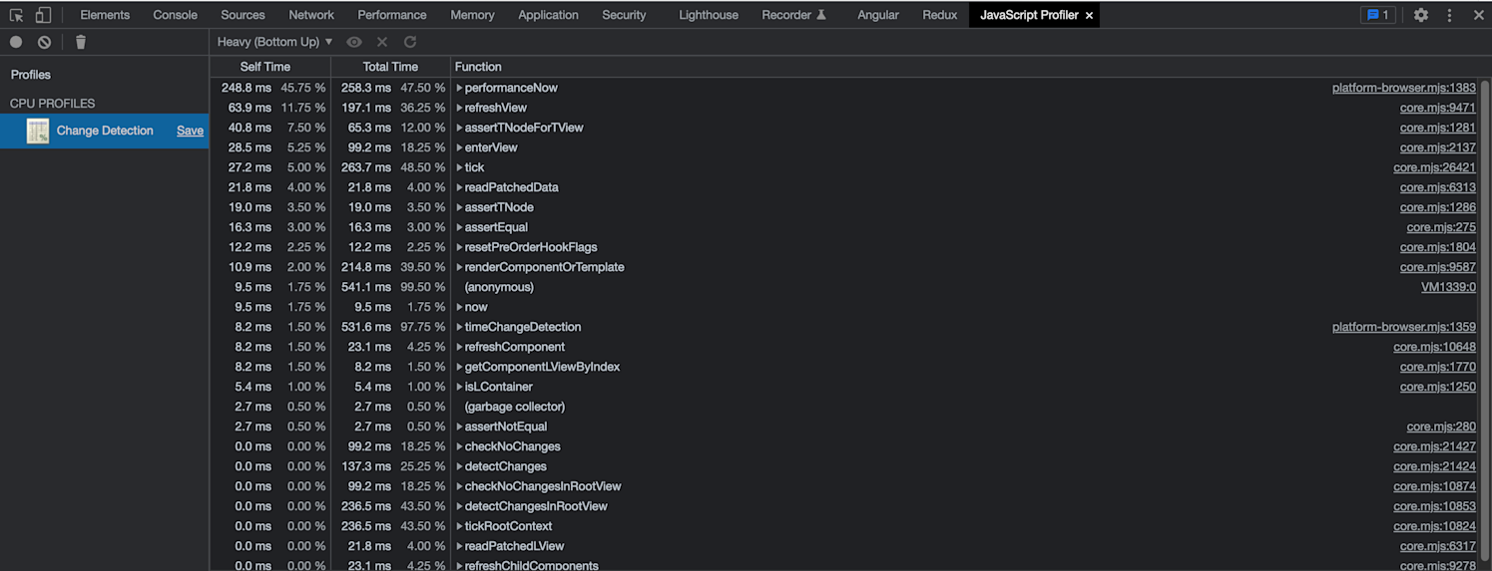Open the Sources tab

243,15
